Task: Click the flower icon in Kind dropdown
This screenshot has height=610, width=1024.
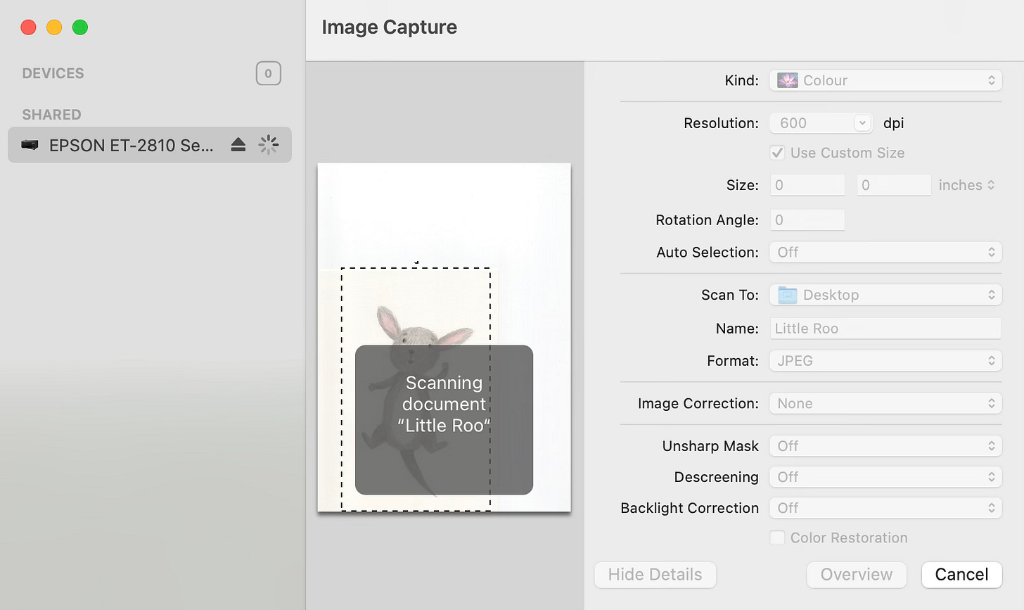Action: click(788, 80)
